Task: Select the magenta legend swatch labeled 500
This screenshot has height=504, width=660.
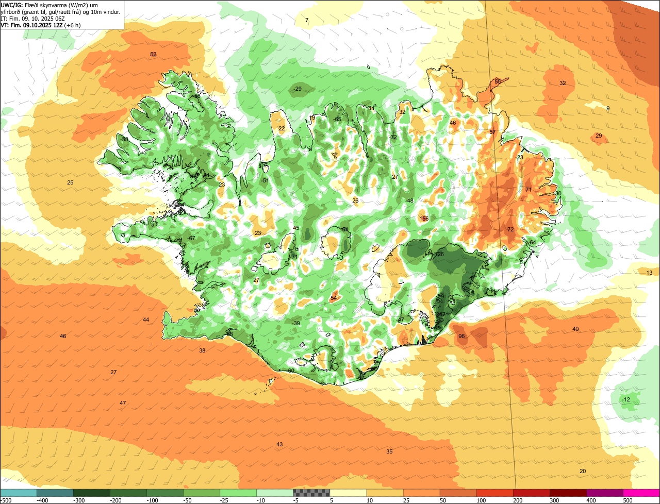Action: coord(641,493)
